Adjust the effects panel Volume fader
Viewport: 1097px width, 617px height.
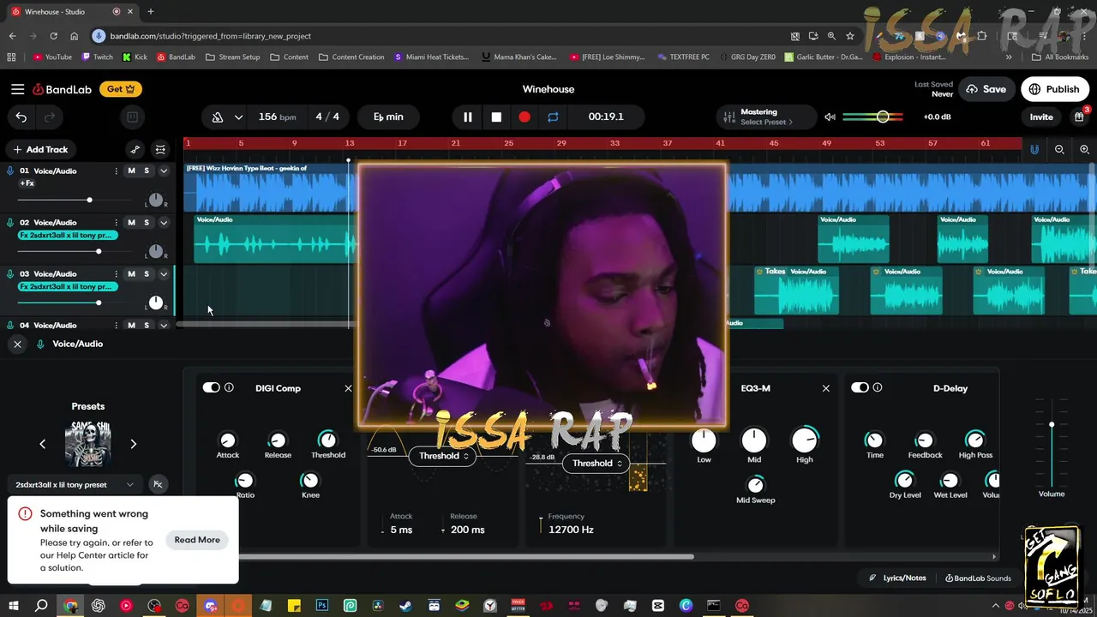point(1052,425)
